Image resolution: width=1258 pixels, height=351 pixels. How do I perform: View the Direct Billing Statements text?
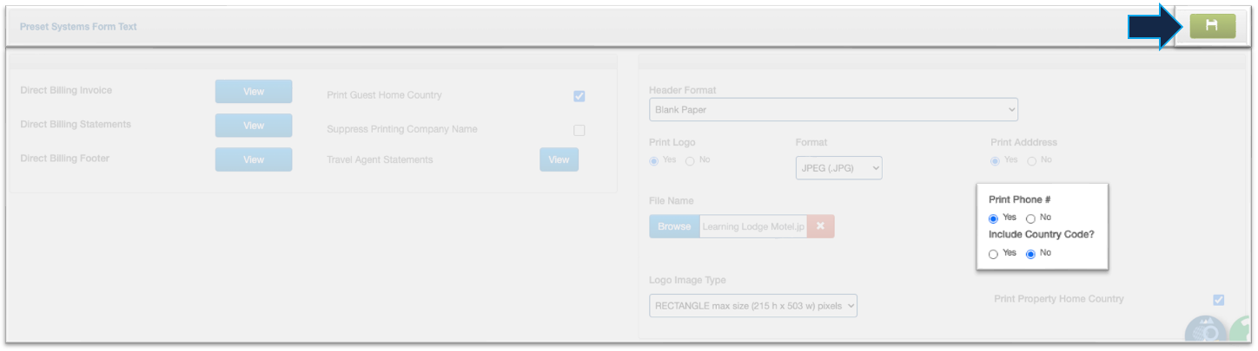254,126
